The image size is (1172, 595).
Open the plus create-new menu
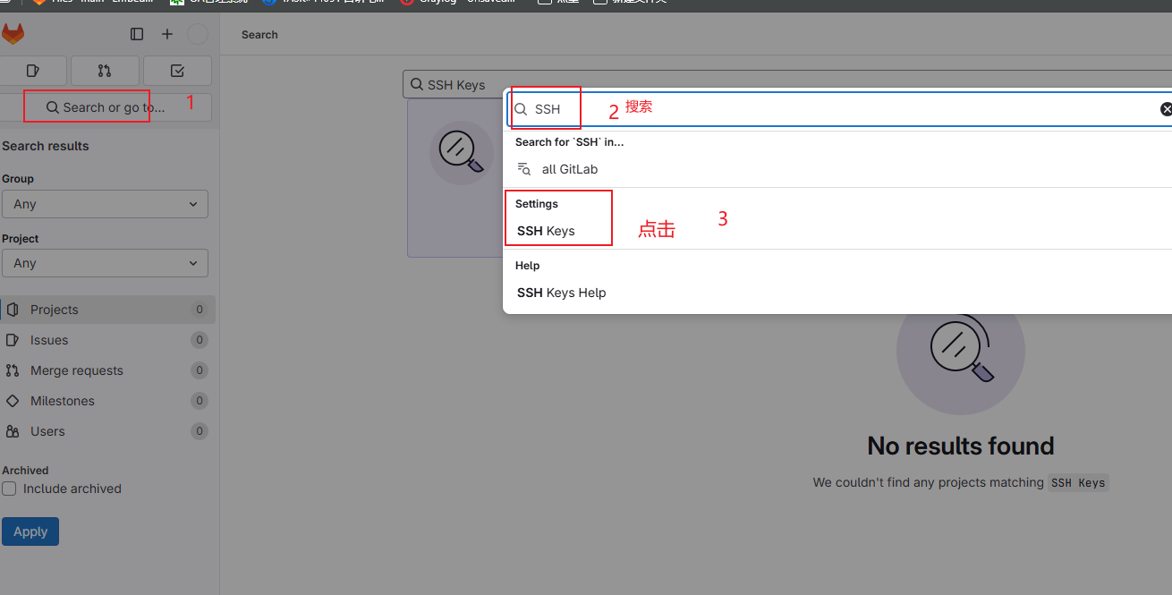[167, 34]
